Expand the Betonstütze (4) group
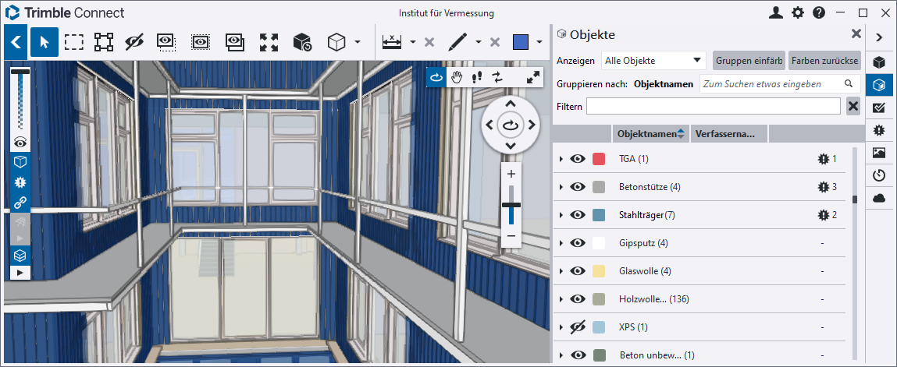The width and height of the screenshot is (897, 367). click(x=561, y=187)
